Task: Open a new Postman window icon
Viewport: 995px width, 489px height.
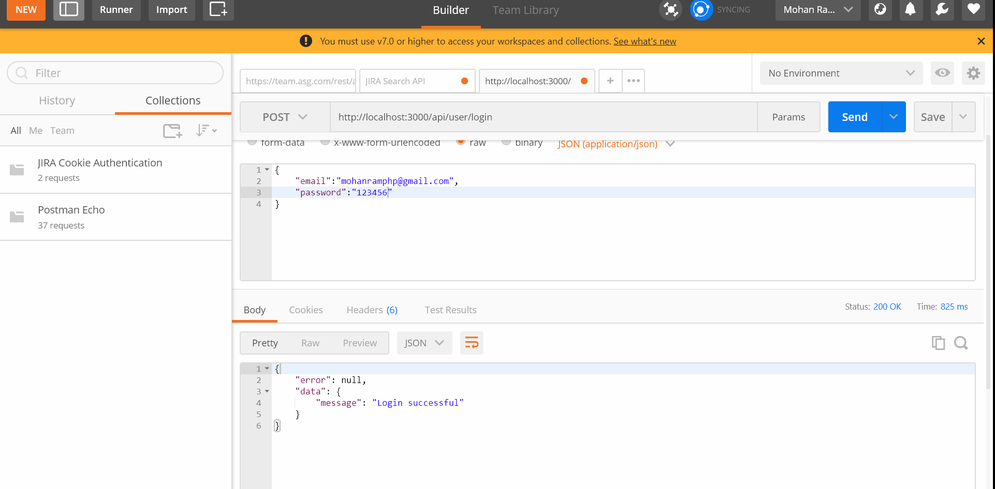Action: pos(218,9)
